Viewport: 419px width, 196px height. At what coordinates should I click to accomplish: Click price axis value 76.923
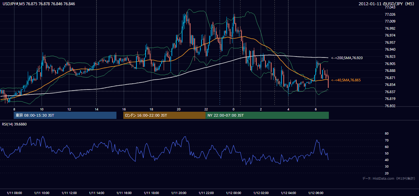389,57
